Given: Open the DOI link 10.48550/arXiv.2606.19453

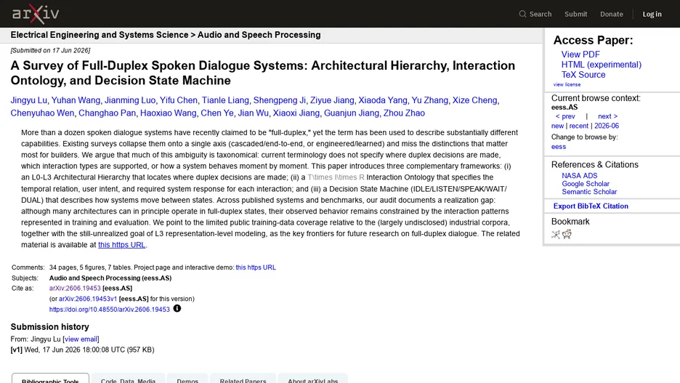Looking at the screenshot, I should pyautogui.click(x=109, y=310).
